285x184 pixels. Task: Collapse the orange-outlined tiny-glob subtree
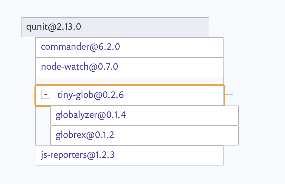coord(45,95)
